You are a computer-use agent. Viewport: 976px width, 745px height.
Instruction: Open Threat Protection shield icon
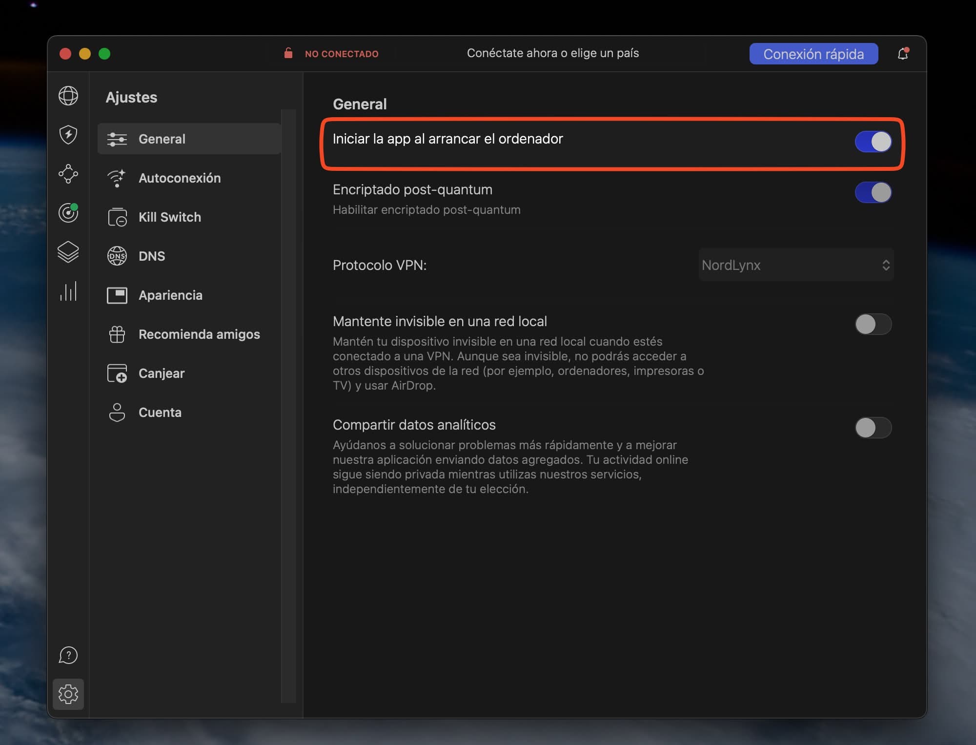pos(68,135)
